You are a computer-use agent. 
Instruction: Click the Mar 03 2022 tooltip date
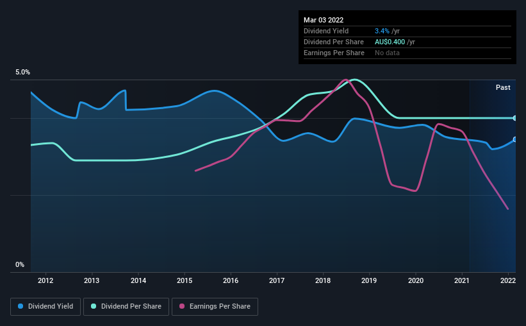pos(324,20)
